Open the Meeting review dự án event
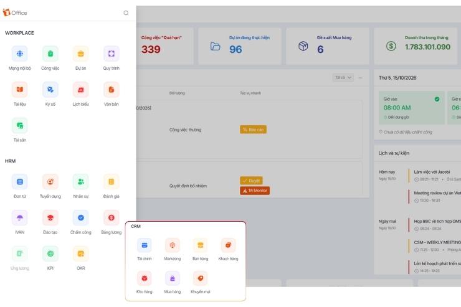 pyautogui.click(x=435, y=197)
